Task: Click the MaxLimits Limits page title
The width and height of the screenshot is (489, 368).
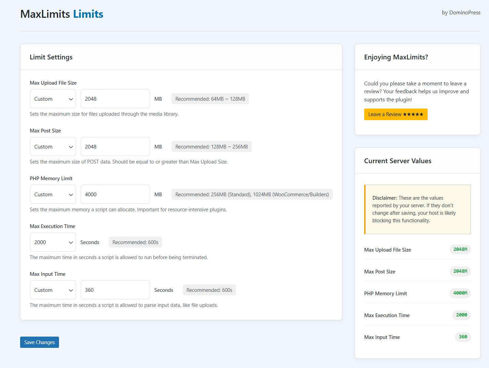Action: (x=62, y=14)
